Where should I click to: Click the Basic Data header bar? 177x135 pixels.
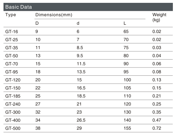[x=88, y=7]
